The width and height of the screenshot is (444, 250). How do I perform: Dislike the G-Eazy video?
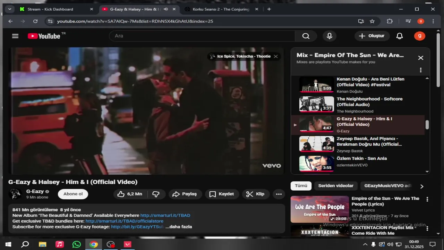[156, 194]
